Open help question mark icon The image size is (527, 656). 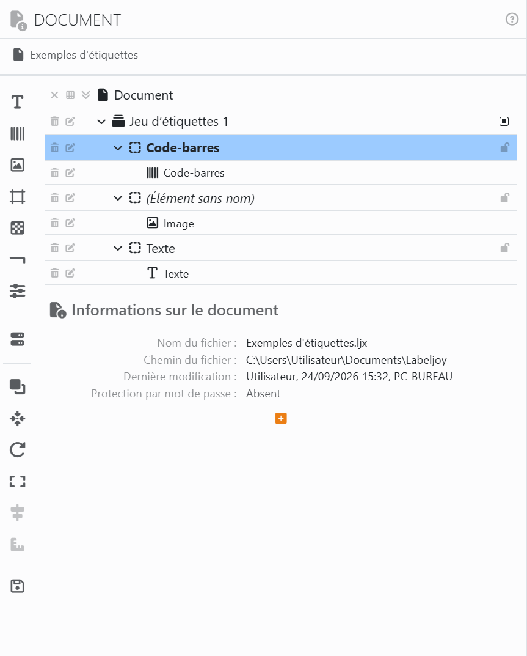coord(512,19)
